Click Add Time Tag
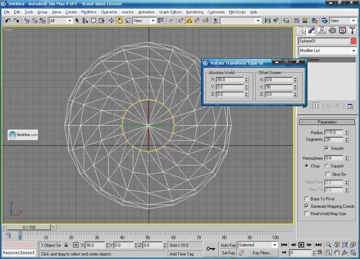This screenshot has width=360, height=259. (x=182, y=254)
